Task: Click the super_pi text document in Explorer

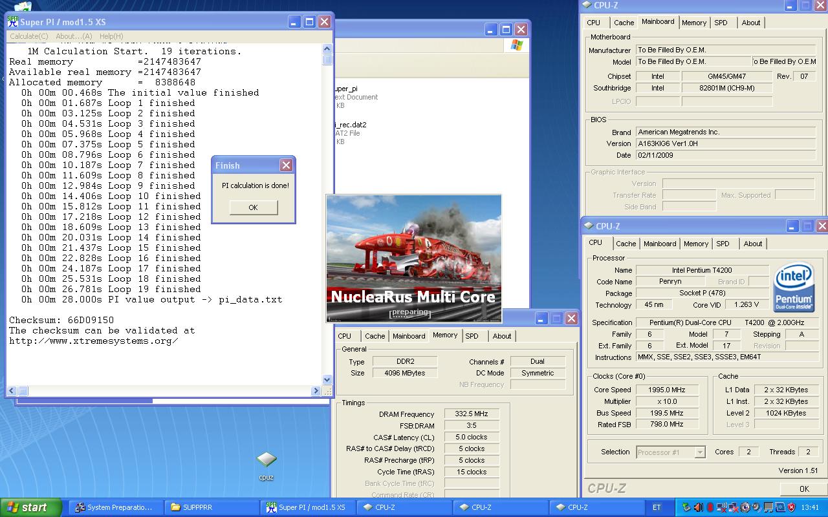Action: [345, 89]
